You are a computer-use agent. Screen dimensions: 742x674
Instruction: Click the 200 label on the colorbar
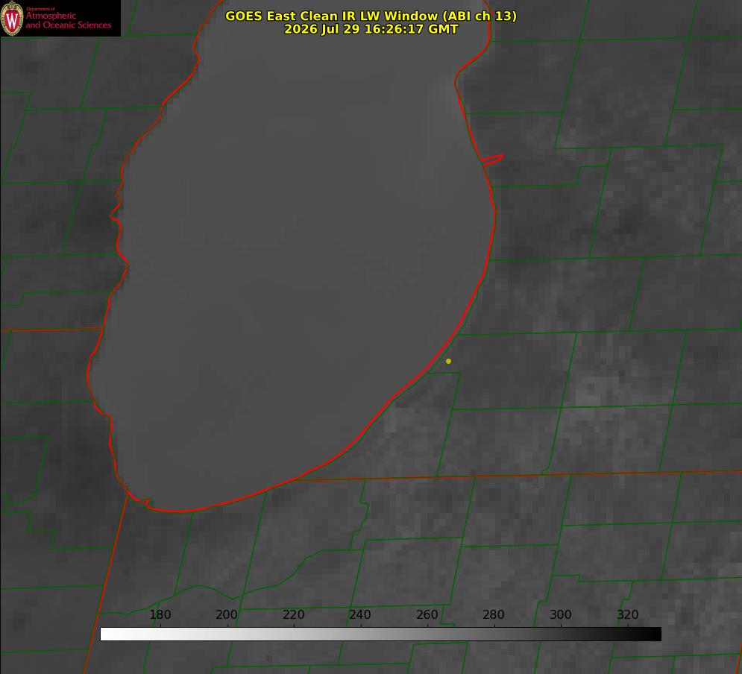click(226, 614)
